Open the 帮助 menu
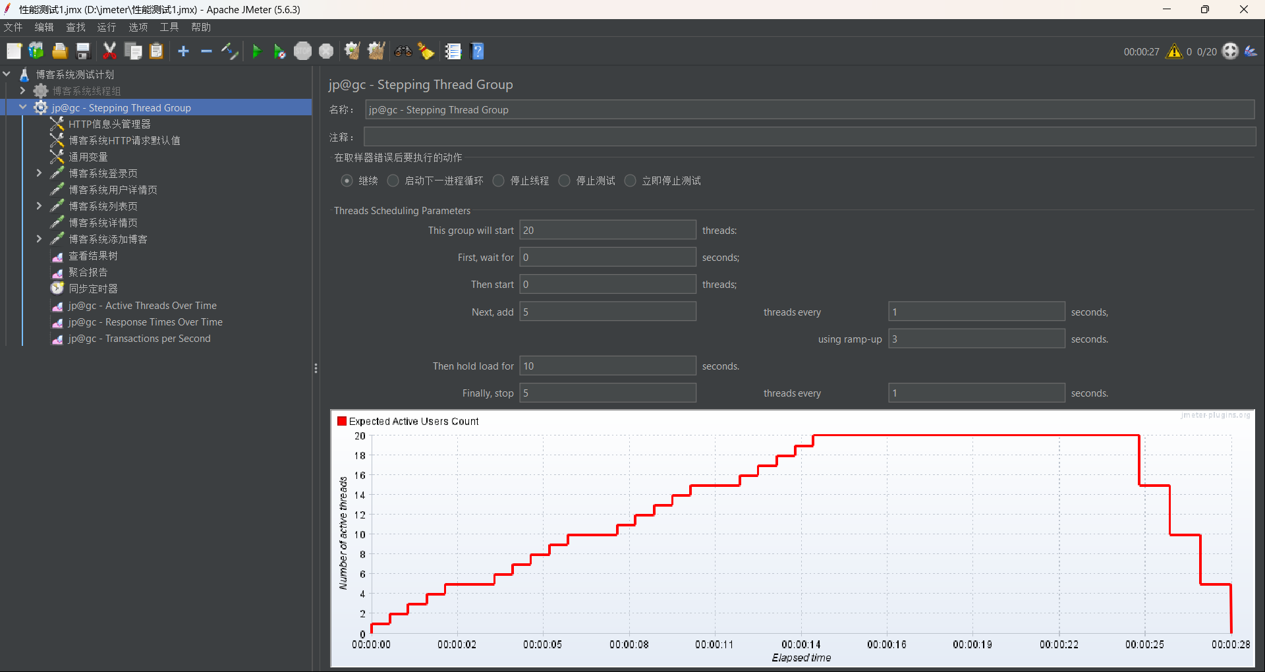This screenshot has height=672, width=1265. (201, 27)
